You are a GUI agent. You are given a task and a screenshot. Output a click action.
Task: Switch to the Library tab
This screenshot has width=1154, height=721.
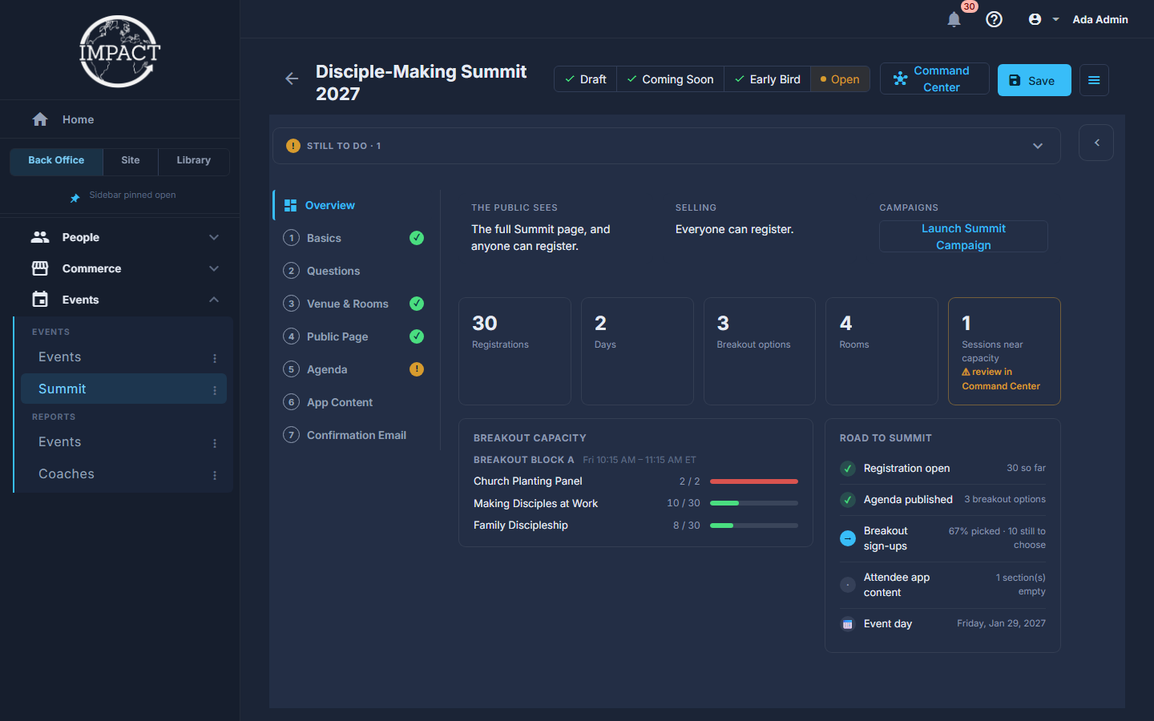tap(194, 160)
